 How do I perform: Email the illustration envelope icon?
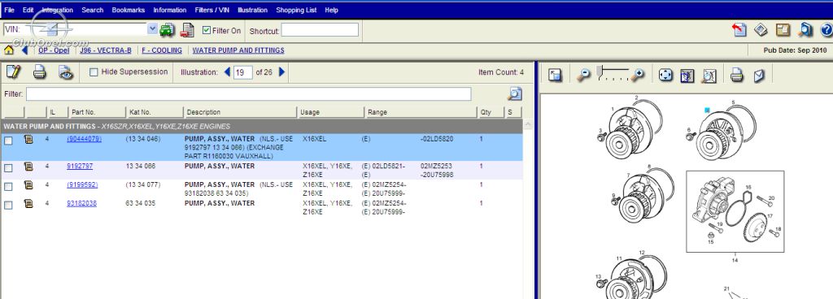[x=759, y=76]
